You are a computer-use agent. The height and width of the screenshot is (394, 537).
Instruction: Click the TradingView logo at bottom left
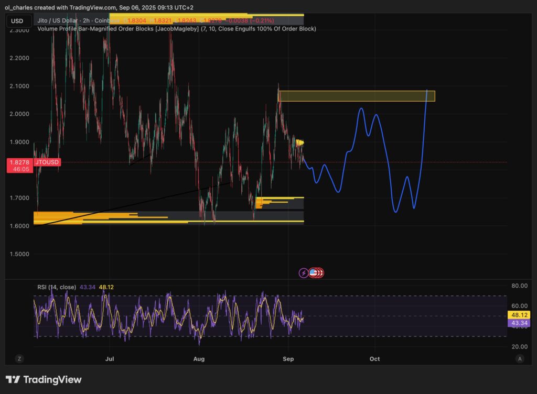[x=44, y=379]
